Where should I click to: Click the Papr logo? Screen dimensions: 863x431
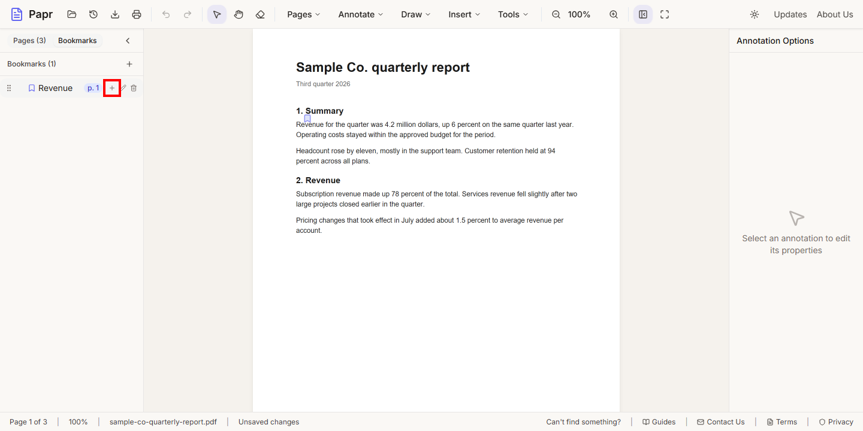coord(32,14)
